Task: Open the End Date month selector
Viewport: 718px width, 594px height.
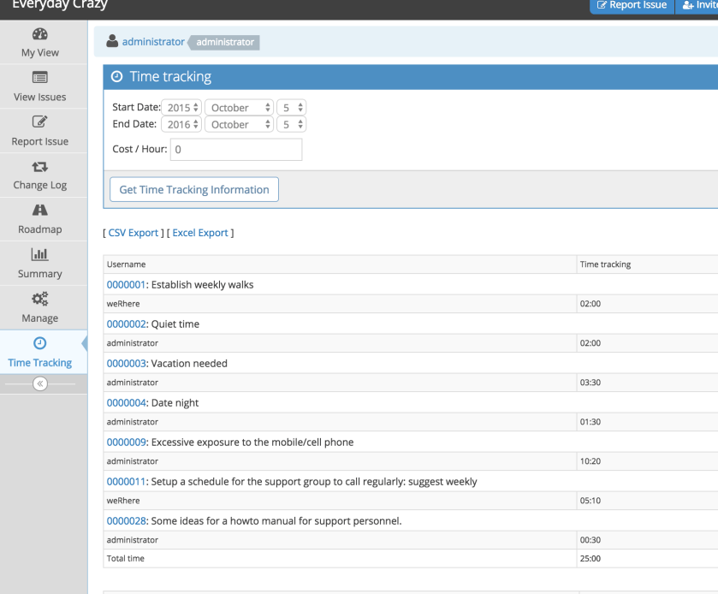Action: 239,124
